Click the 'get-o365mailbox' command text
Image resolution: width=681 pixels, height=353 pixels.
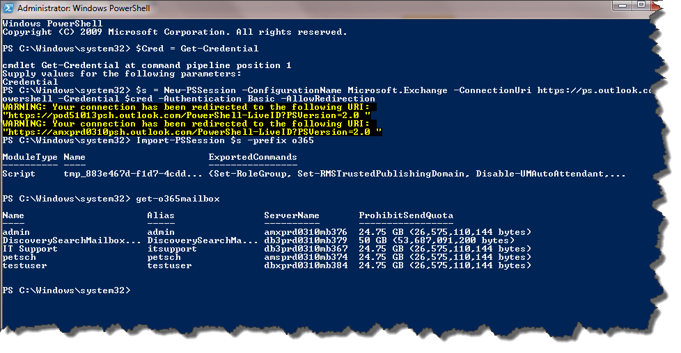point(178,199)
